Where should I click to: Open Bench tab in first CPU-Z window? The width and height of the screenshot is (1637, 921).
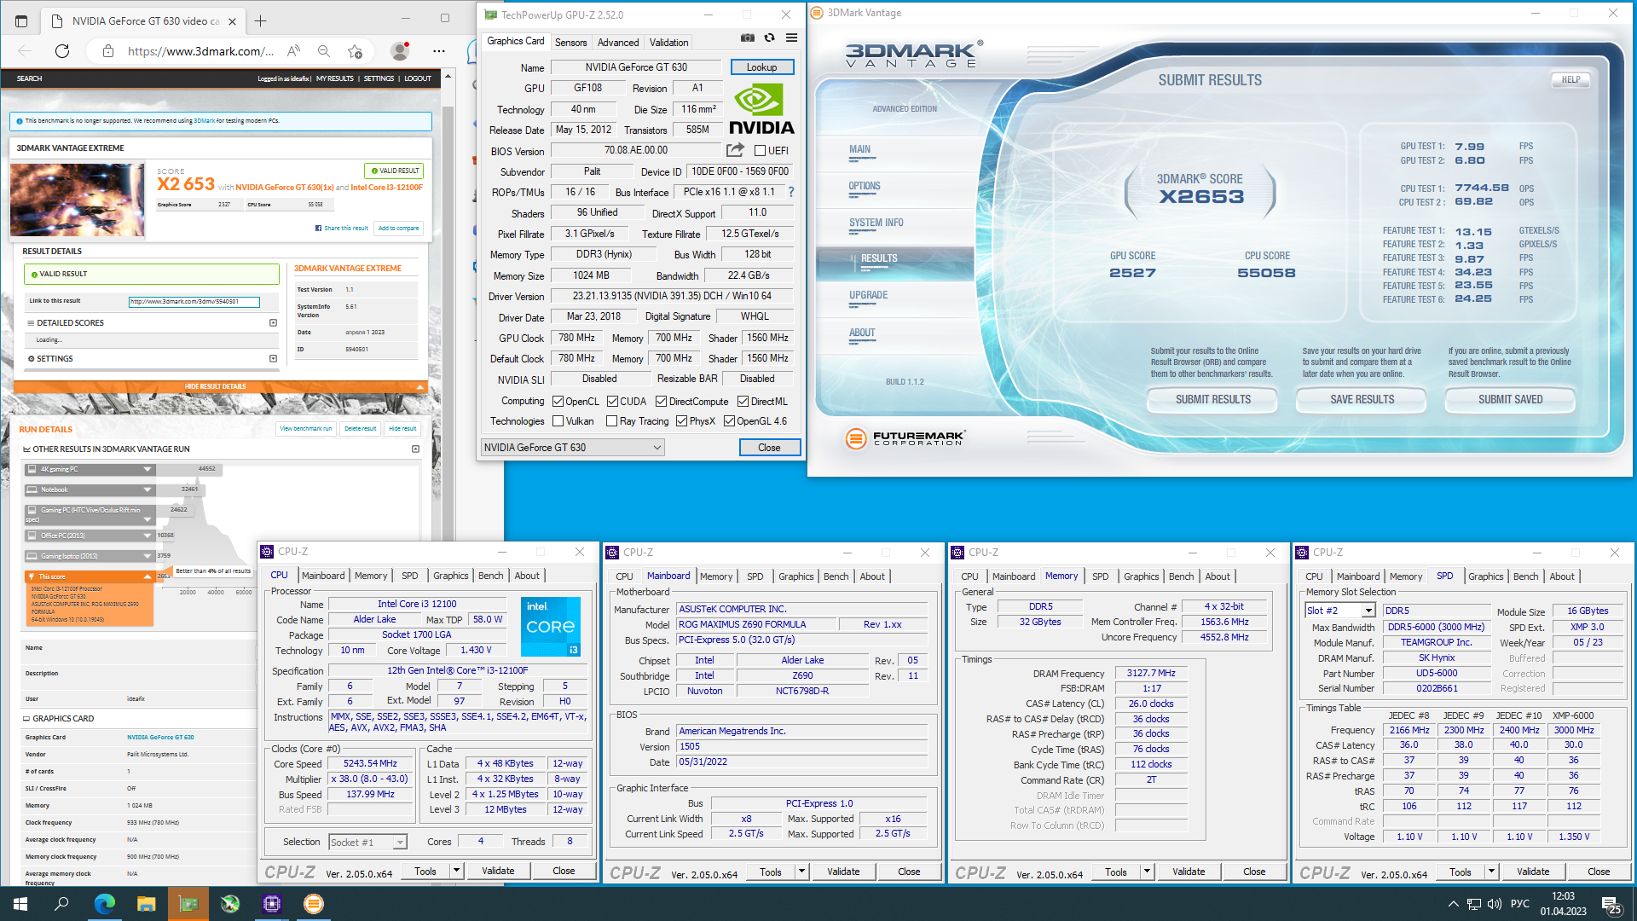(490, 576)
